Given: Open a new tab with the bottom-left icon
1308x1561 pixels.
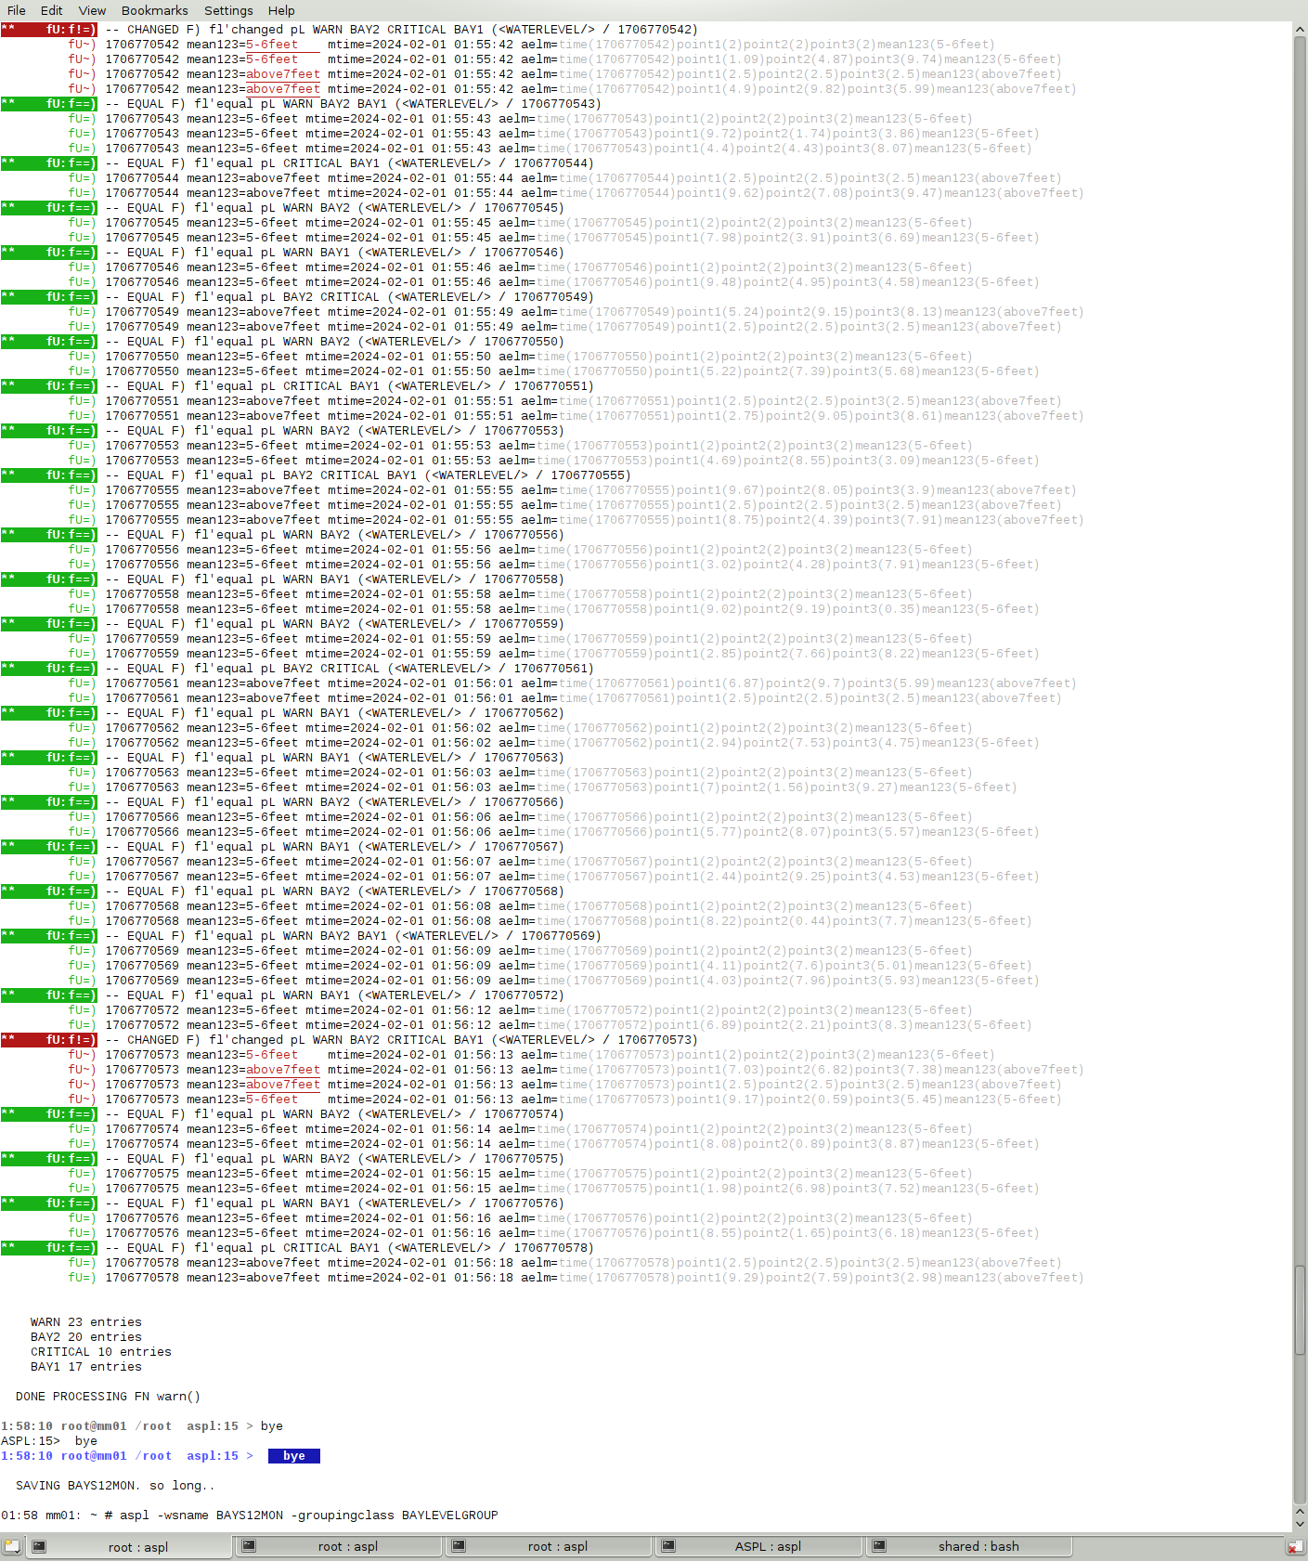Looking at the screenshot, I should coord(11,1546).
